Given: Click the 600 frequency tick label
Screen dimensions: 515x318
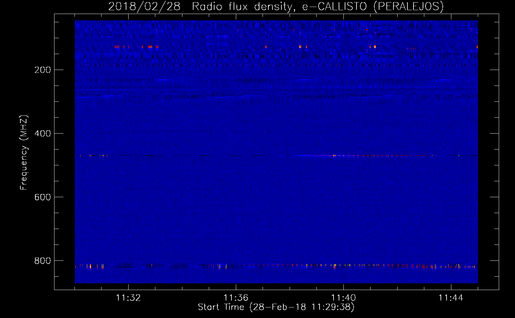Looking at the screenshot, I should tap(43, 197).
